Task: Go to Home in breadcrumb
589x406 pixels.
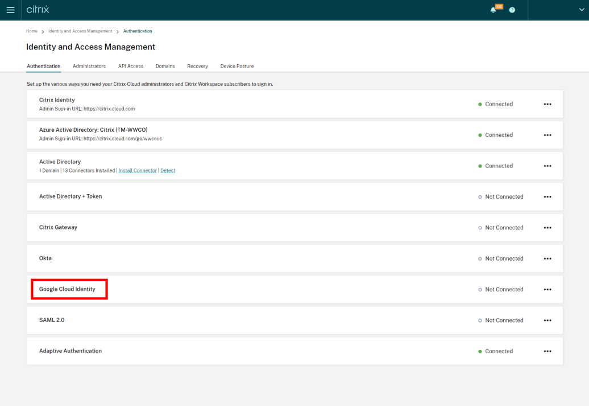Action: (32, 31)
